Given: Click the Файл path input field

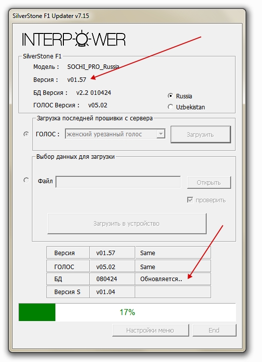Looking at the screenshot, I should 118,182.
